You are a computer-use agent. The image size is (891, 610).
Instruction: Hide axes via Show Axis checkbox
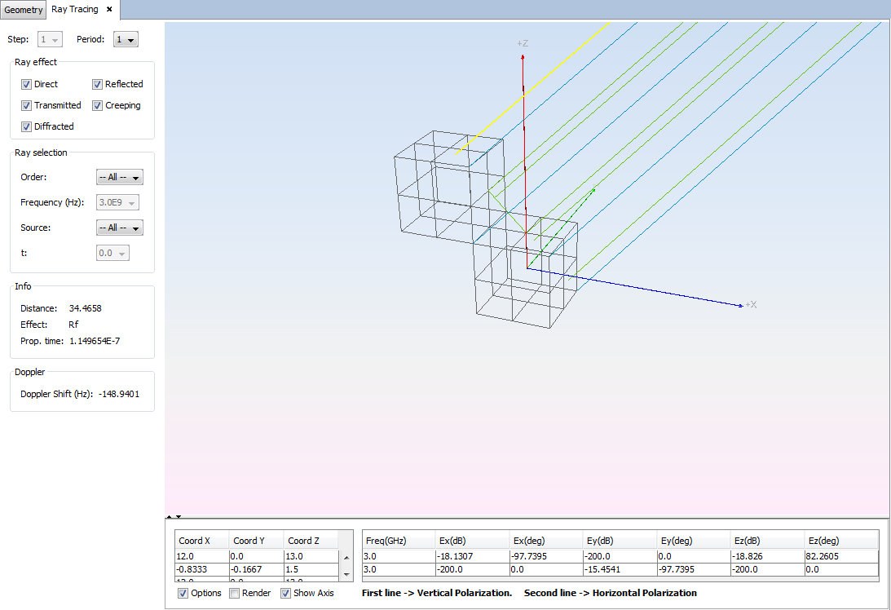click(286, 593)
